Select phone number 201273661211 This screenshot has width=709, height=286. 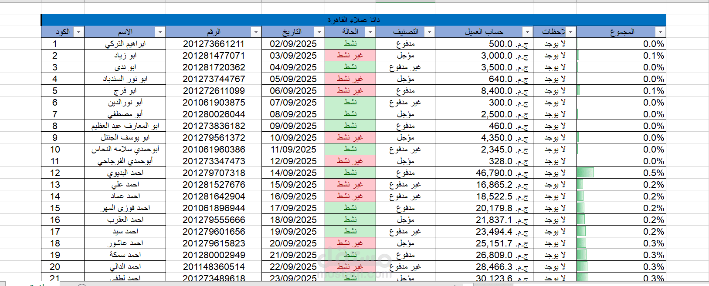[x=214, y=44]
